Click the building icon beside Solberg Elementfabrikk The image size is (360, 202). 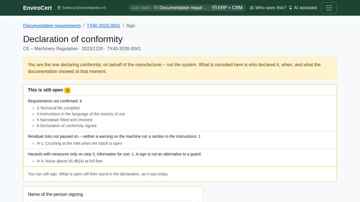pyautogui.click(x=59, y=8)
